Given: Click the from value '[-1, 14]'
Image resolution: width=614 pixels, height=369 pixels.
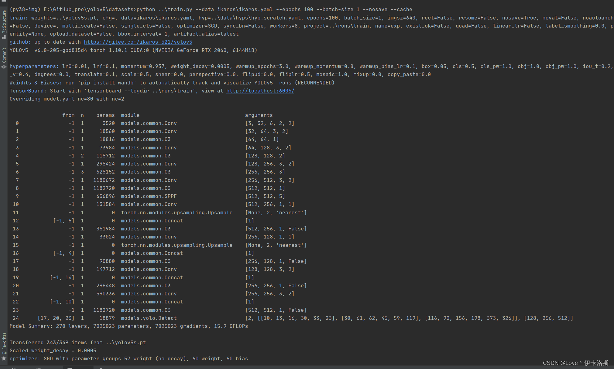Looking at the screenshot, I should (62, 278).
